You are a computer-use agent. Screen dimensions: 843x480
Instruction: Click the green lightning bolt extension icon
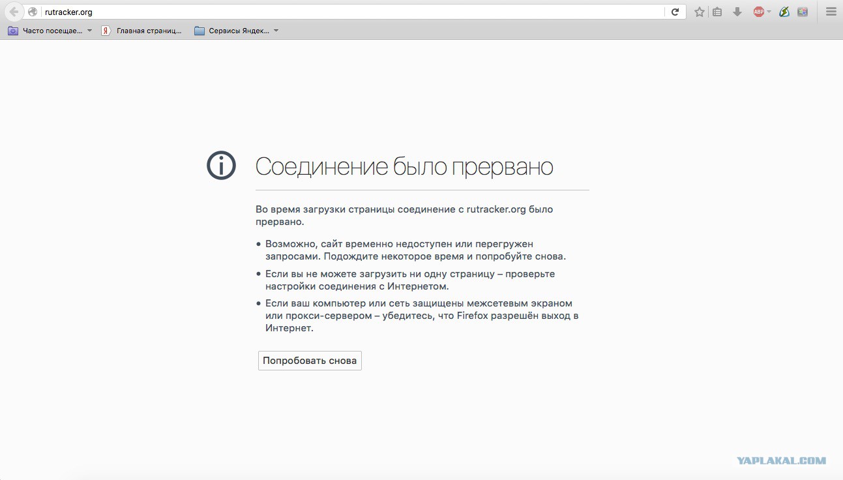coord(784,12)
